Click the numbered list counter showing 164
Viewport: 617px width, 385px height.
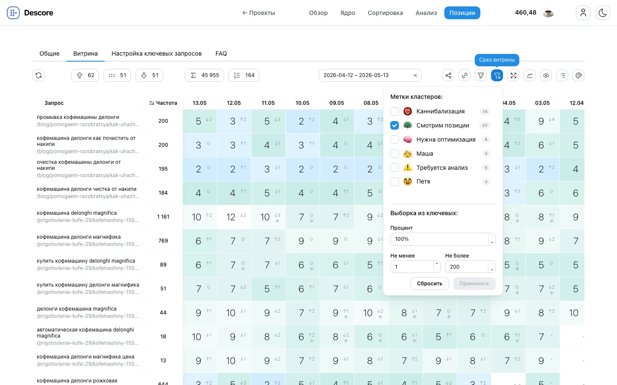coord(244,75)
